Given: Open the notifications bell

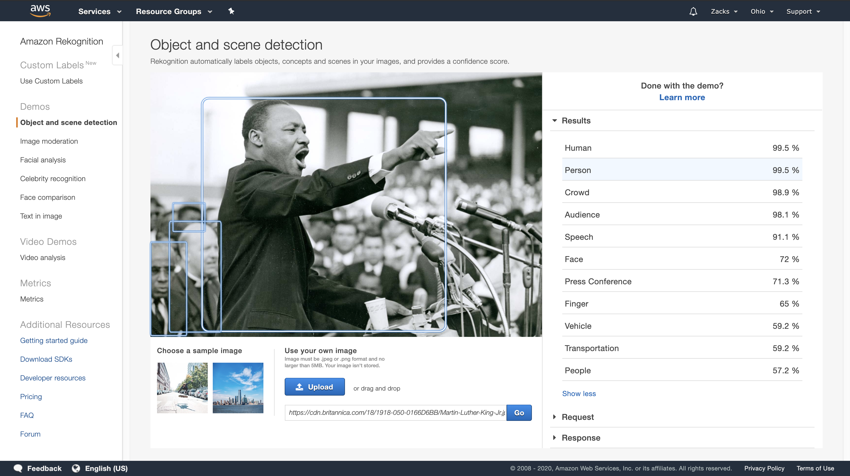Looking at the screenshot, I should click(x=693, y=12).
